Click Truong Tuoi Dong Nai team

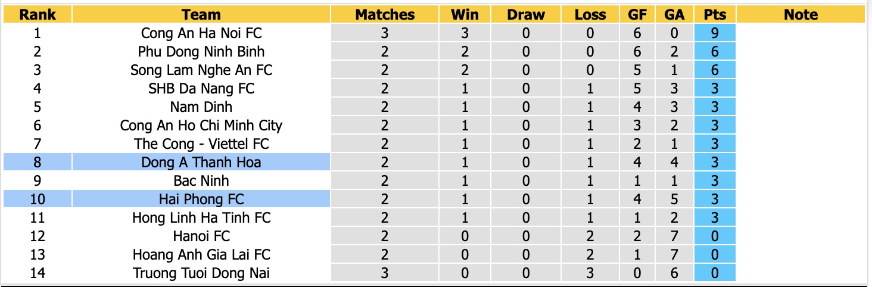point(201,273)
